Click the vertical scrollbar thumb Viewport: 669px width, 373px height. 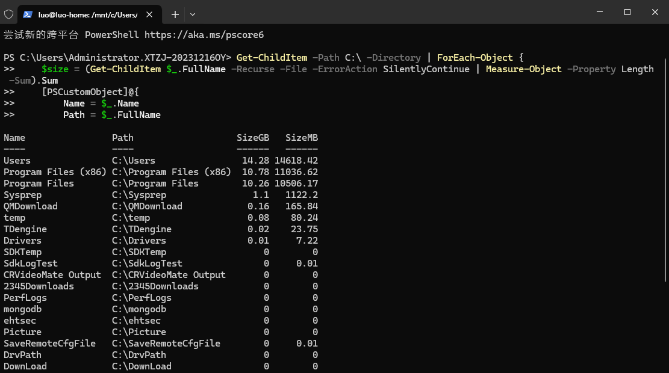point(665,170)
